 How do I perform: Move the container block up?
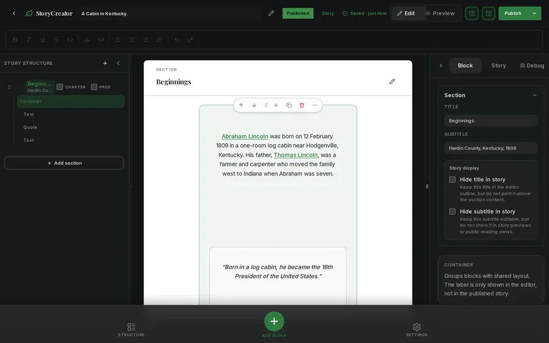coord(241,105)
